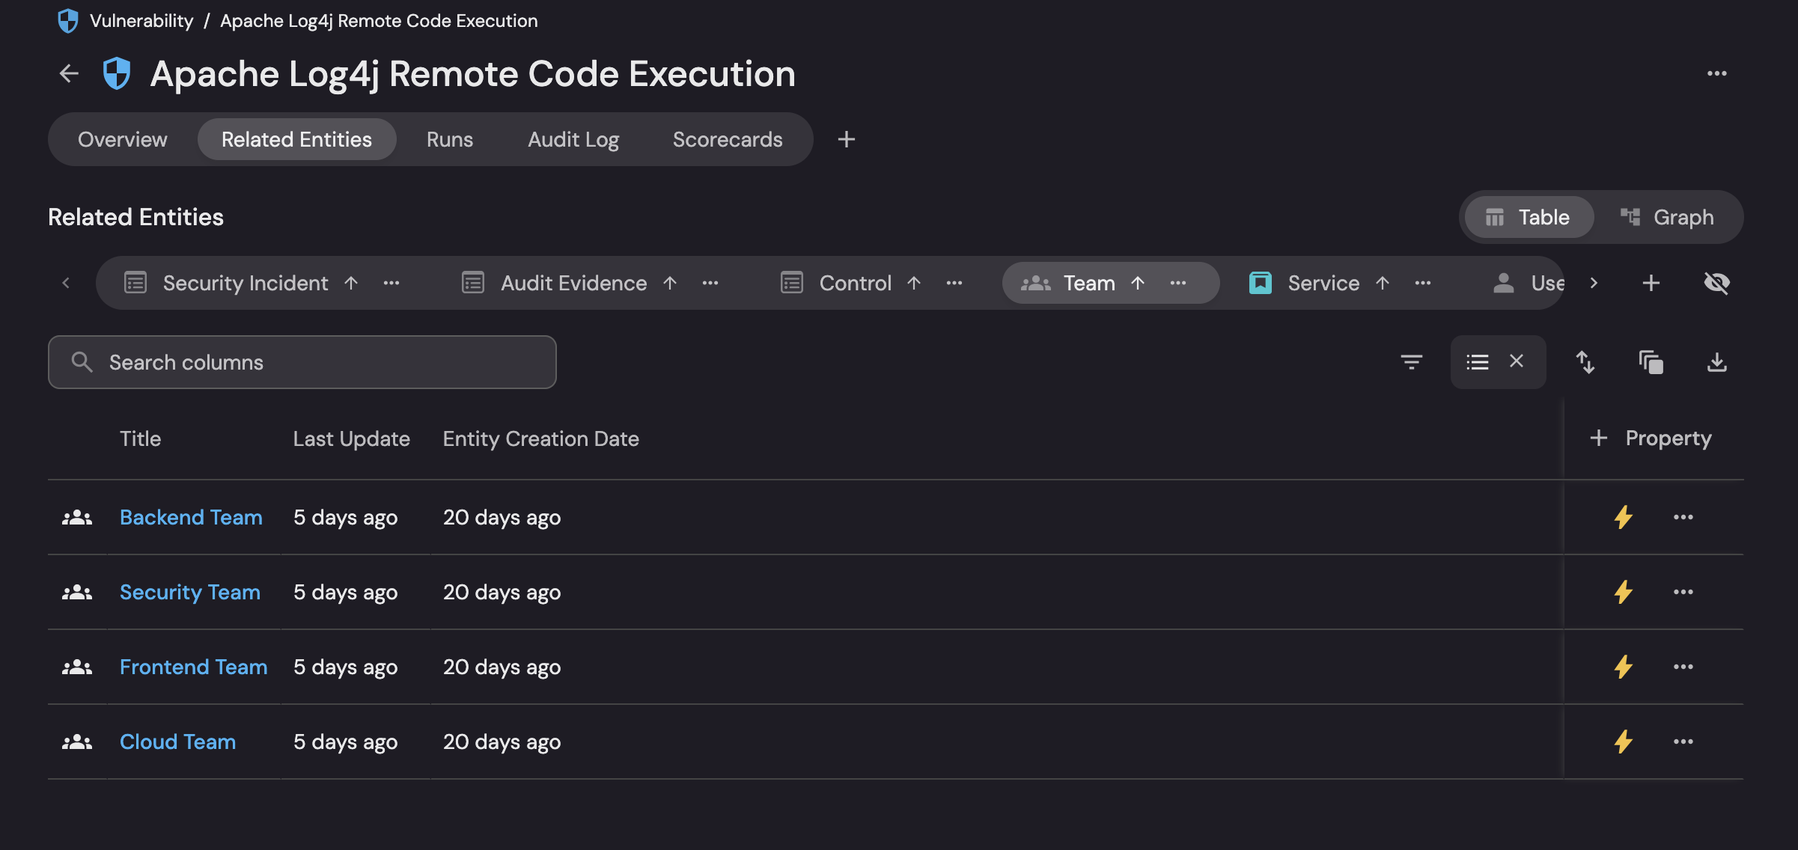Click the sort arrows icon near export tools
Screen dimensions: 1798x850
coord(1586,362)
